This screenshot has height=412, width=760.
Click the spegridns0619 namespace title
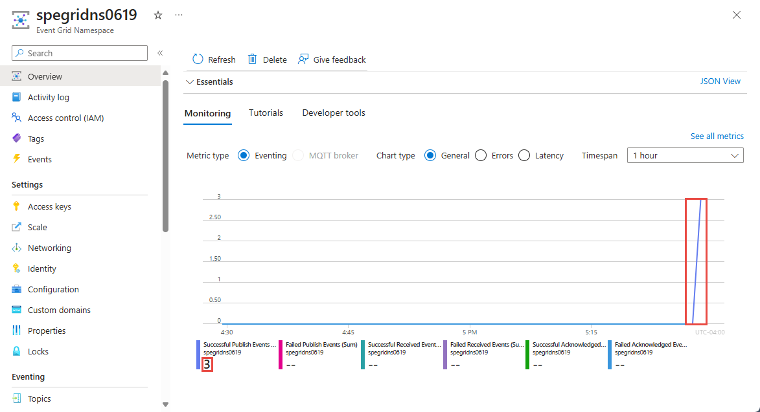tap(87, 15)
